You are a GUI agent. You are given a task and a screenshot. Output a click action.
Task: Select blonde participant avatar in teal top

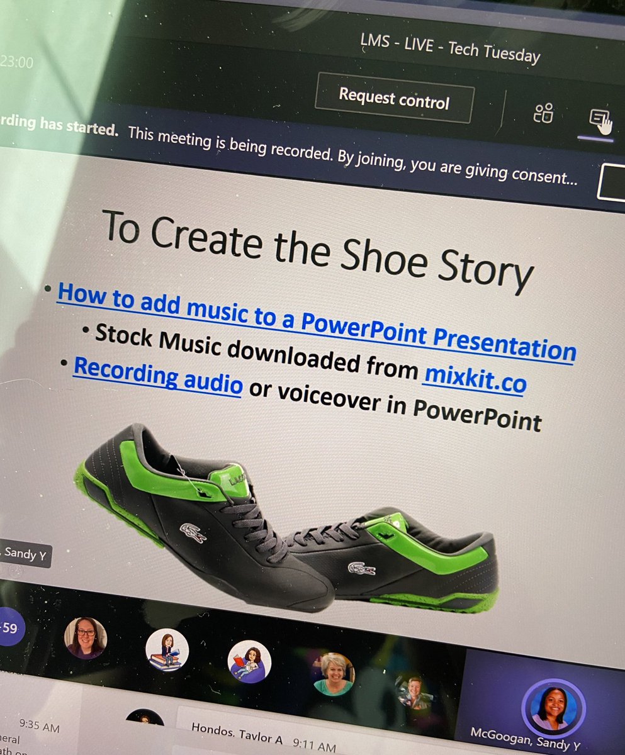[x=334, y=674]
